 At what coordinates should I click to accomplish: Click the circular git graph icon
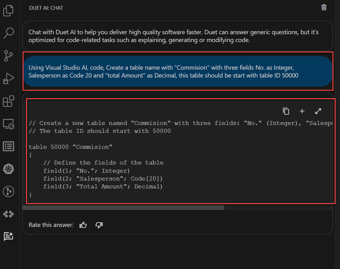click(x=8, y=191)
